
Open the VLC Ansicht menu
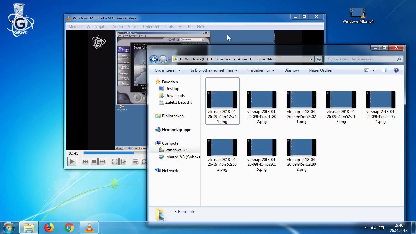point(185,27)
